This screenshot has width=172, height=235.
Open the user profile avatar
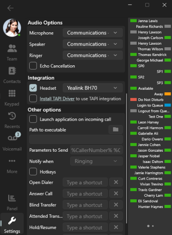(12, 28)
